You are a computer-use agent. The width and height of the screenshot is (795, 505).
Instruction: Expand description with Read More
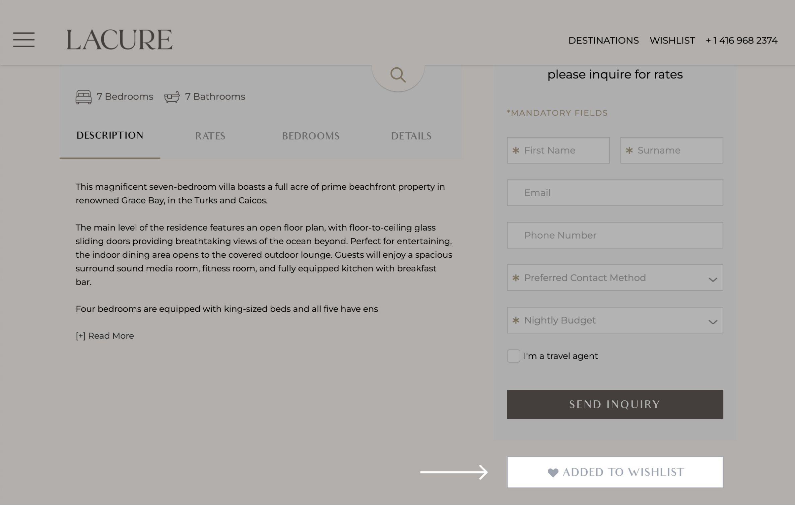click(x=105, y=336)
